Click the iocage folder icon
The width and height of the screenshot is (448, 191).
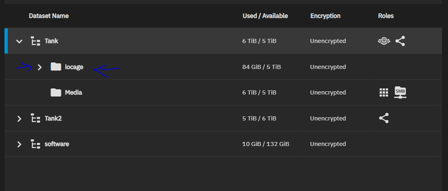56,67
